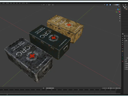Image resolution: width=128 pixels, height=96 pixels.
Task: Click the hollow green negative Y gizmo circle
Action: click(x=117, y=12)
